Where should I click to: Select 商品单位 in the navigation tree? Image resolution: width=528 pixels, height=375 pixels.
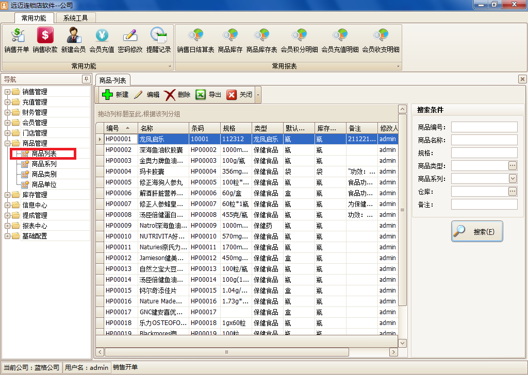click(x=44, y=184)
